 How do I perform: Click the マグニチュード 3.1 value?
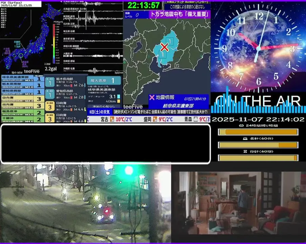click(x=113, y=97)
